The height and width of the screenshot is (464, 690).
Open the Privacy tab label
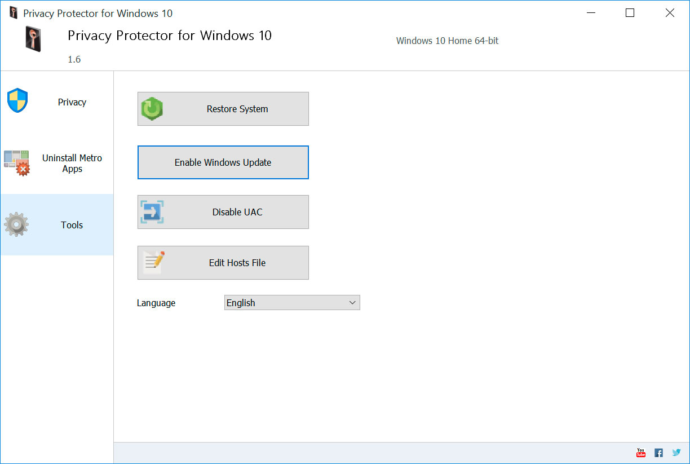point(72,102)
